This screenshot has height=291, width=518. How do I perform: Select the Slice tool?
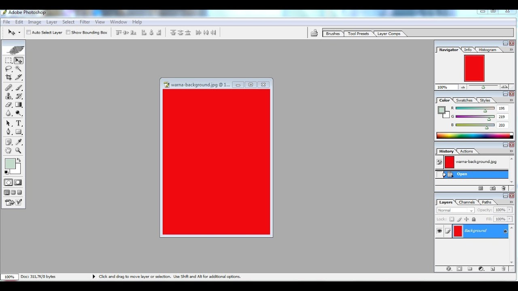[19, 77]
